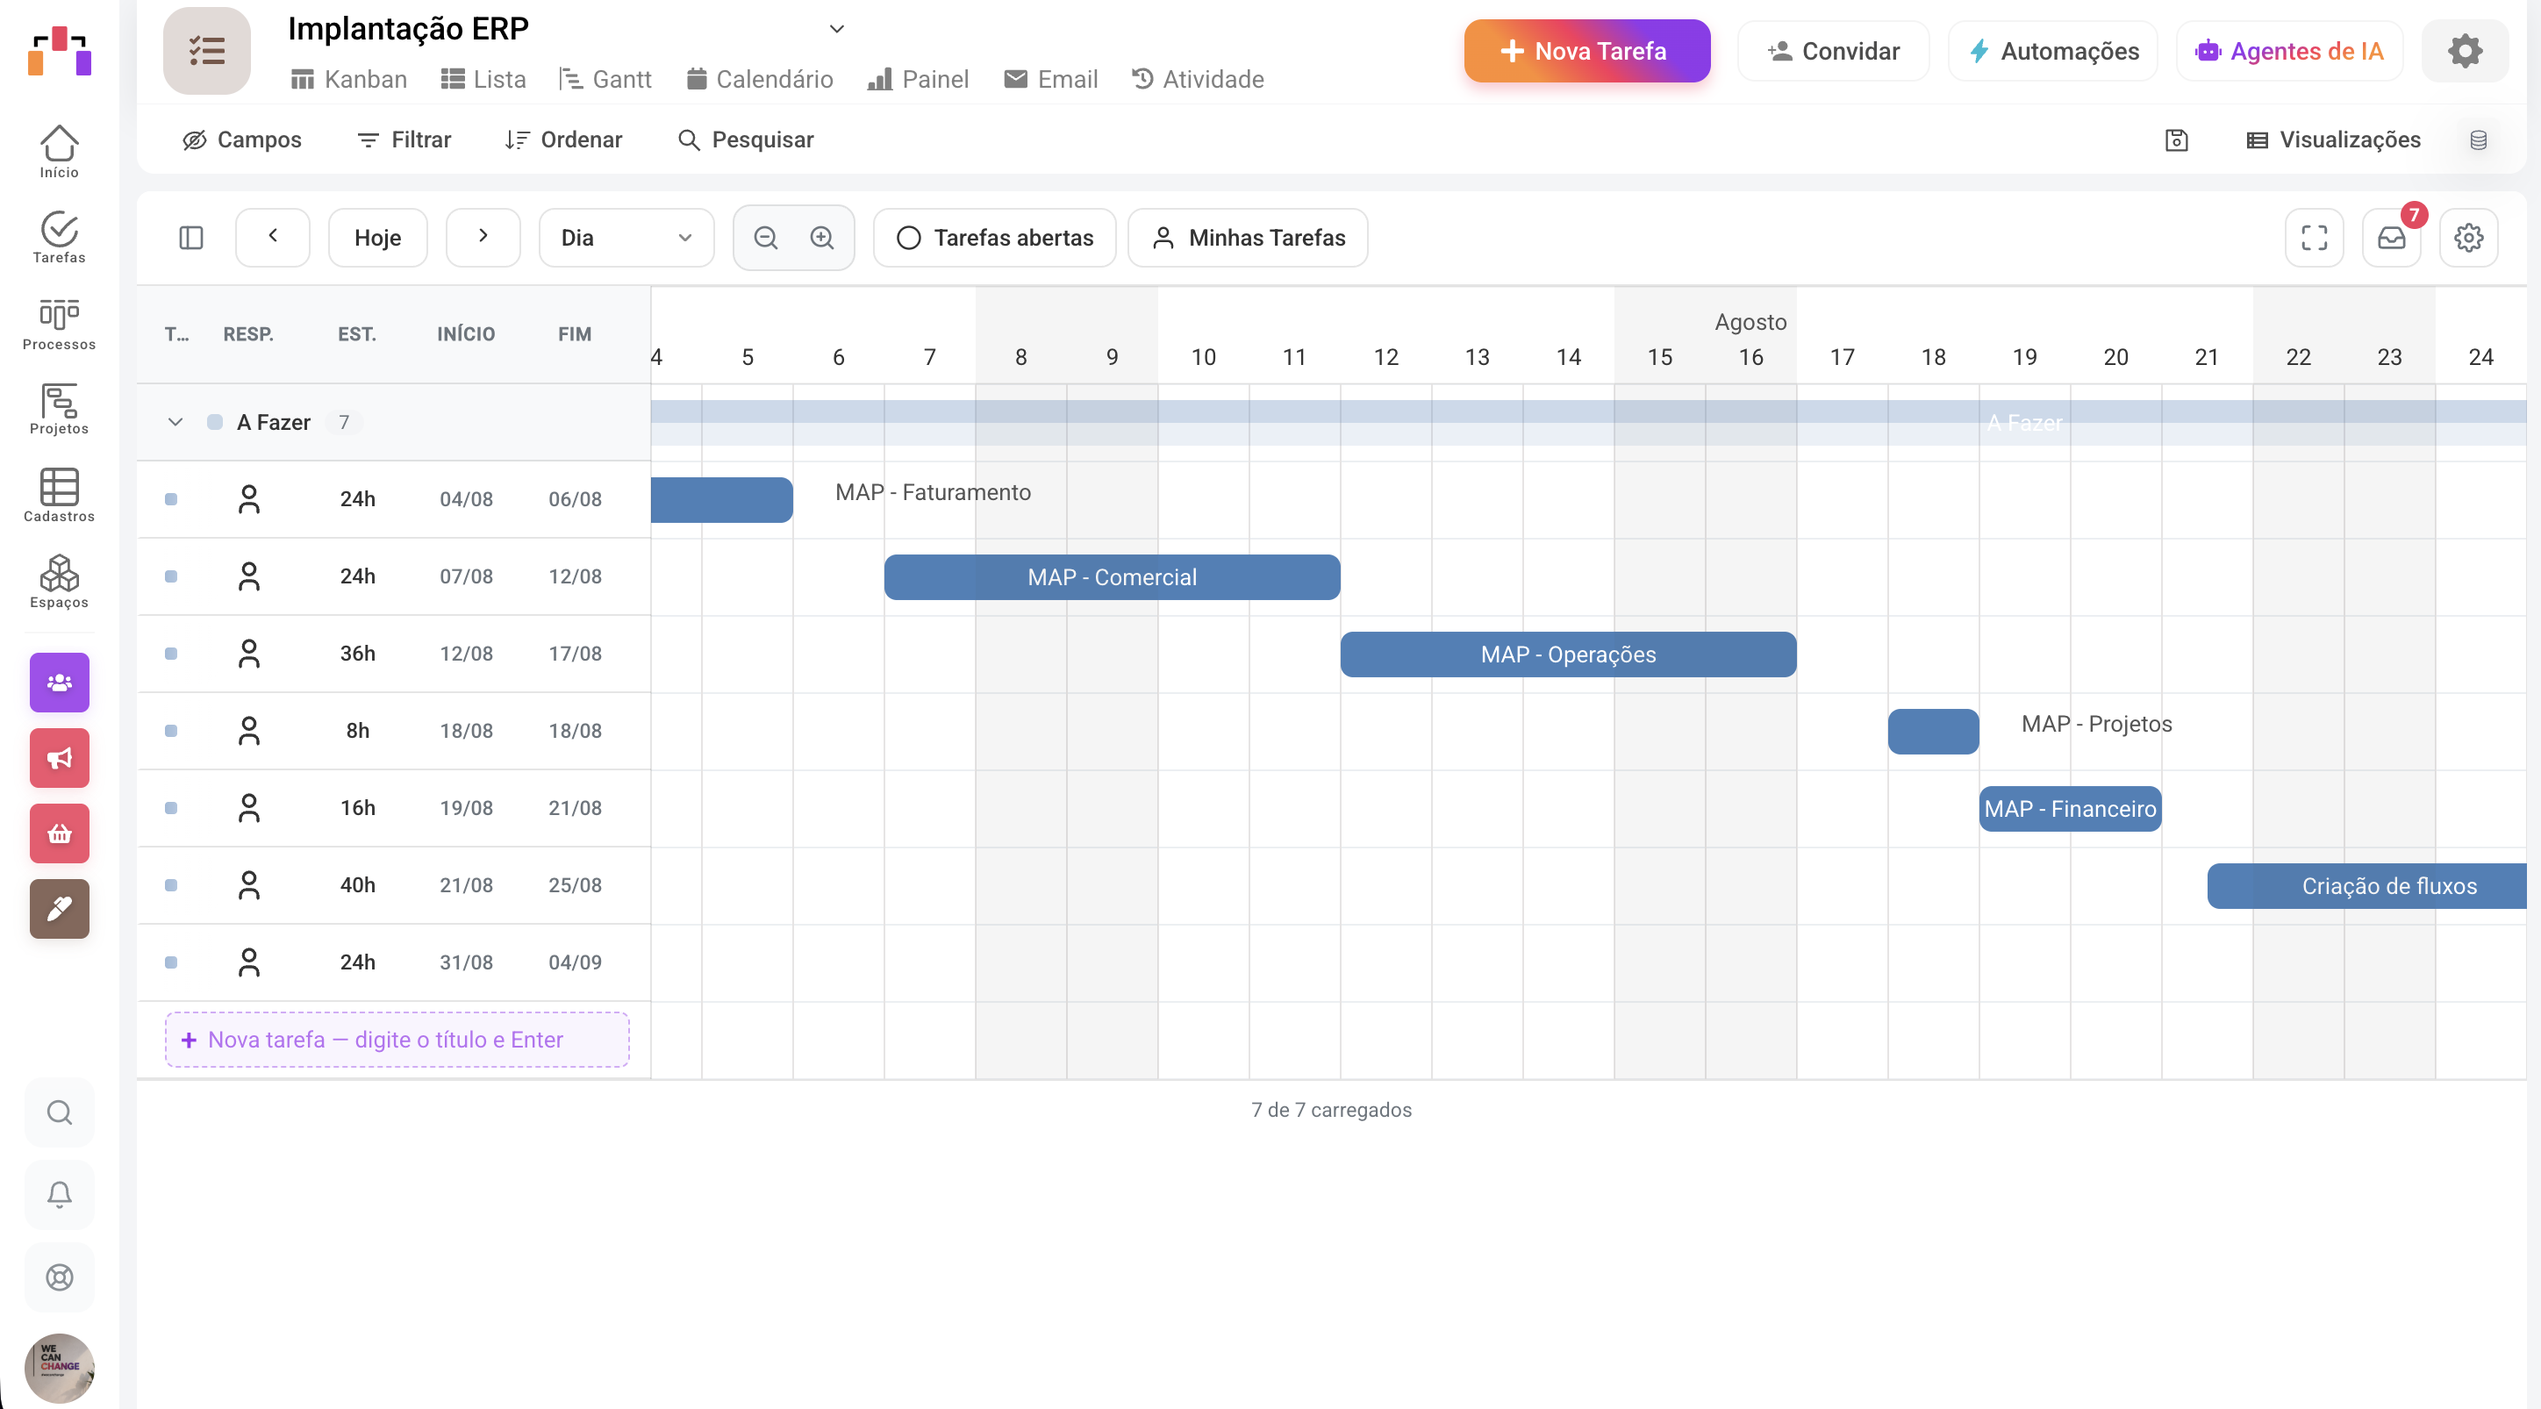This screenshot has width=2541, height=1409.
Task: Switch to the Painel tab
Action: [918, 79]
